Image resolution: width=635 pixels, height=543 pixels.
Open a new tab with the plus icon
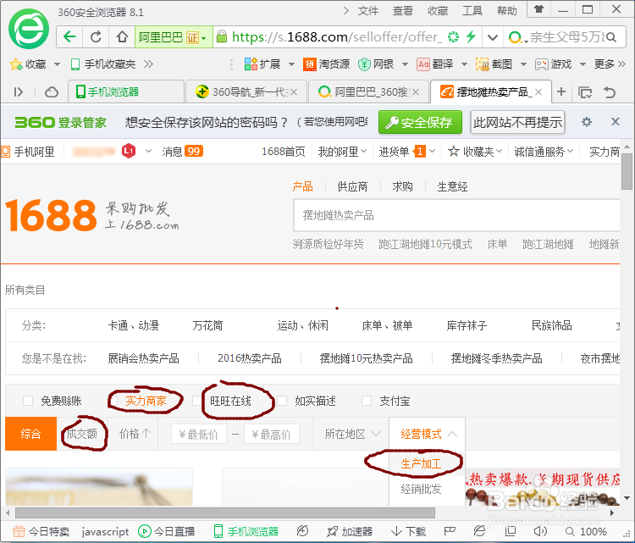click(561, 92)
